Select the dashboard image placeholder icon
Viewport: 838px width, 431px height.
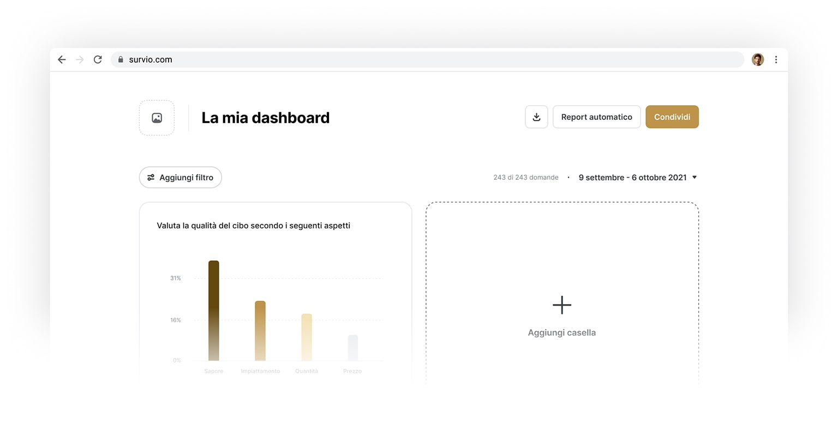[x=157, y=117]
